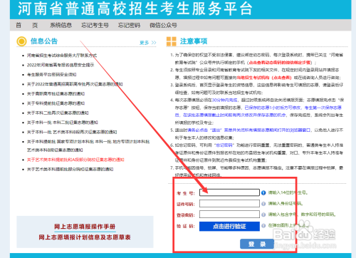The height and width of the screenshot is (258, 356).
Task: Open notice 2022年河南省高考报名信息安全提示
Action: pos(61,65)
